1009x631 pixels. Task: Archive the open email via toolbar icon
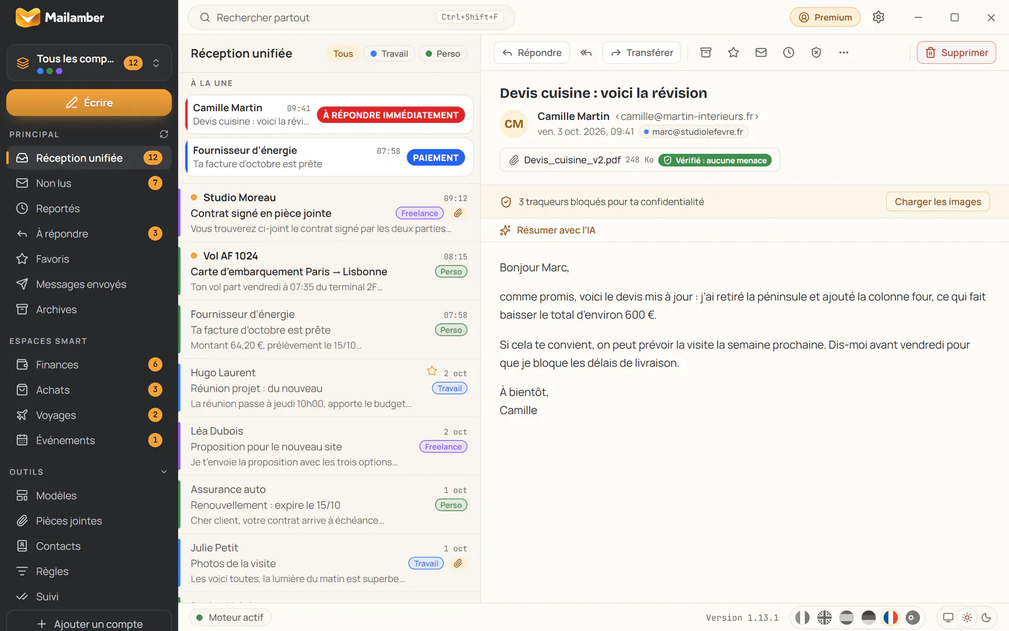tap(706, 52)
